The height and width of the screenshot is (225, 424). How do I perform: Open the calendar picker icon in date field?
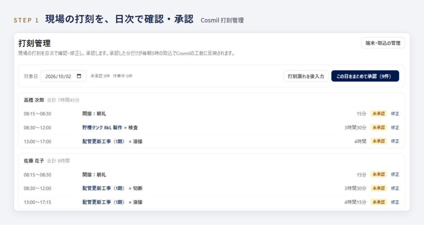79,76
